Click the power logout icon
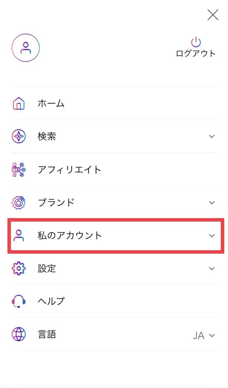The image size is (228, 388). [196, 42]
